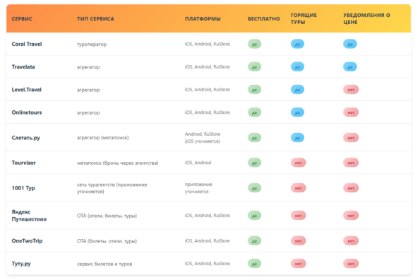Select the 'Слетать.ру' service name

(25, 138)
